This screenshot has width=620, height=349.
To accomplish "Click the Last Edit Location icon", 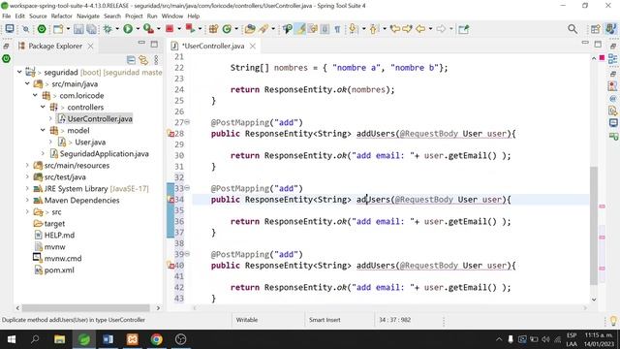I will click(x=394, y=29).
